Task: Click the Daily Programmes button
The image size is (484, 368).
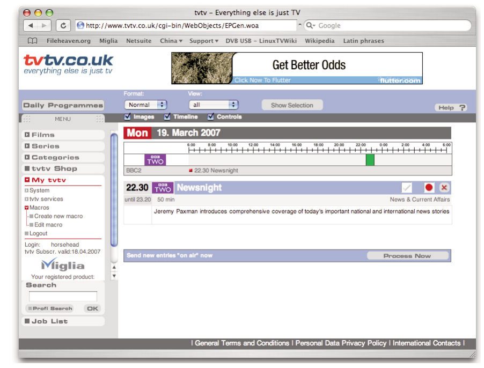Action: (63, 105)
